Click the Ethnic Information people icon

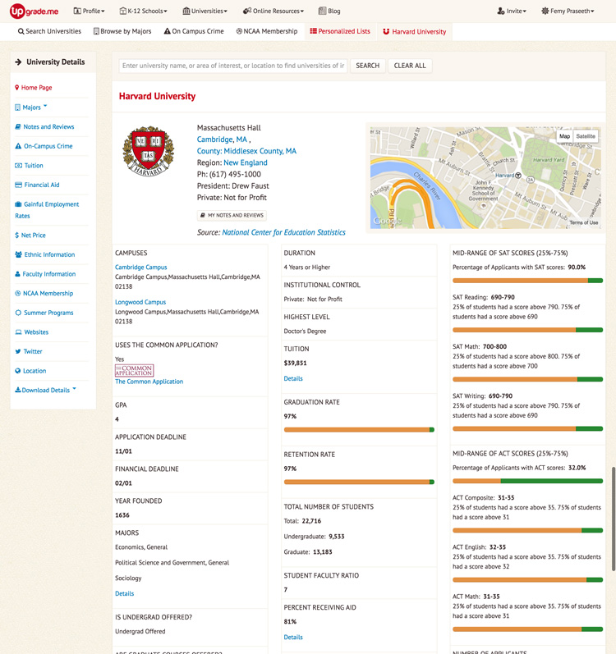coord(18,254)
